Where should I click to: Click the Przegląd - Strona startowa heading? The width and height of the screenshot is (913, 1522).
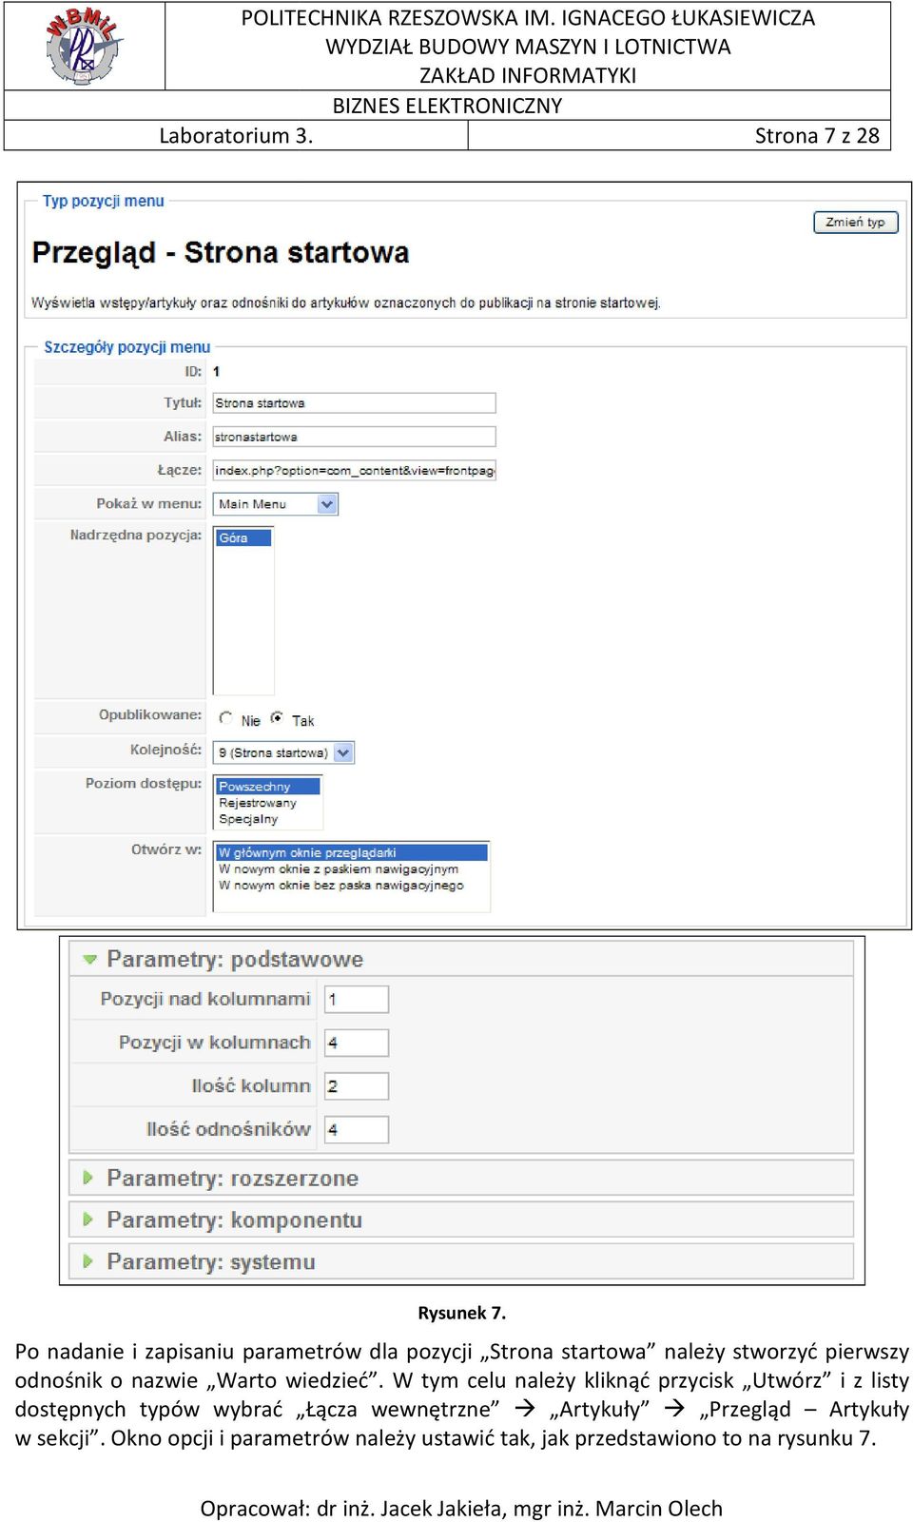221,253
